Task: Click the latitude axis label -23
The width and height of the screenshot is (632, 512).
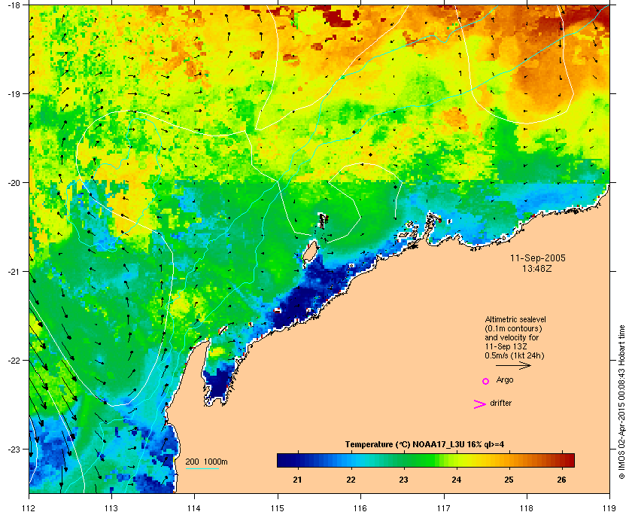Action: tap(14, 449)
